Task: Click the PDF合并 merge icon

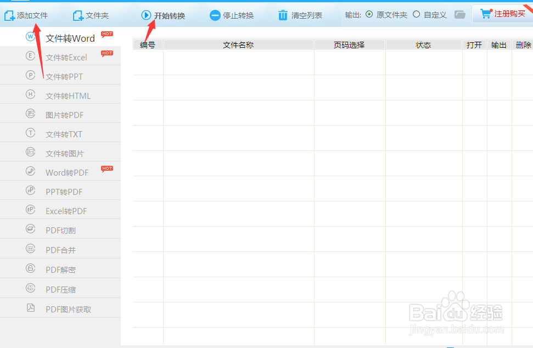Action: click(x=30, y=249)
